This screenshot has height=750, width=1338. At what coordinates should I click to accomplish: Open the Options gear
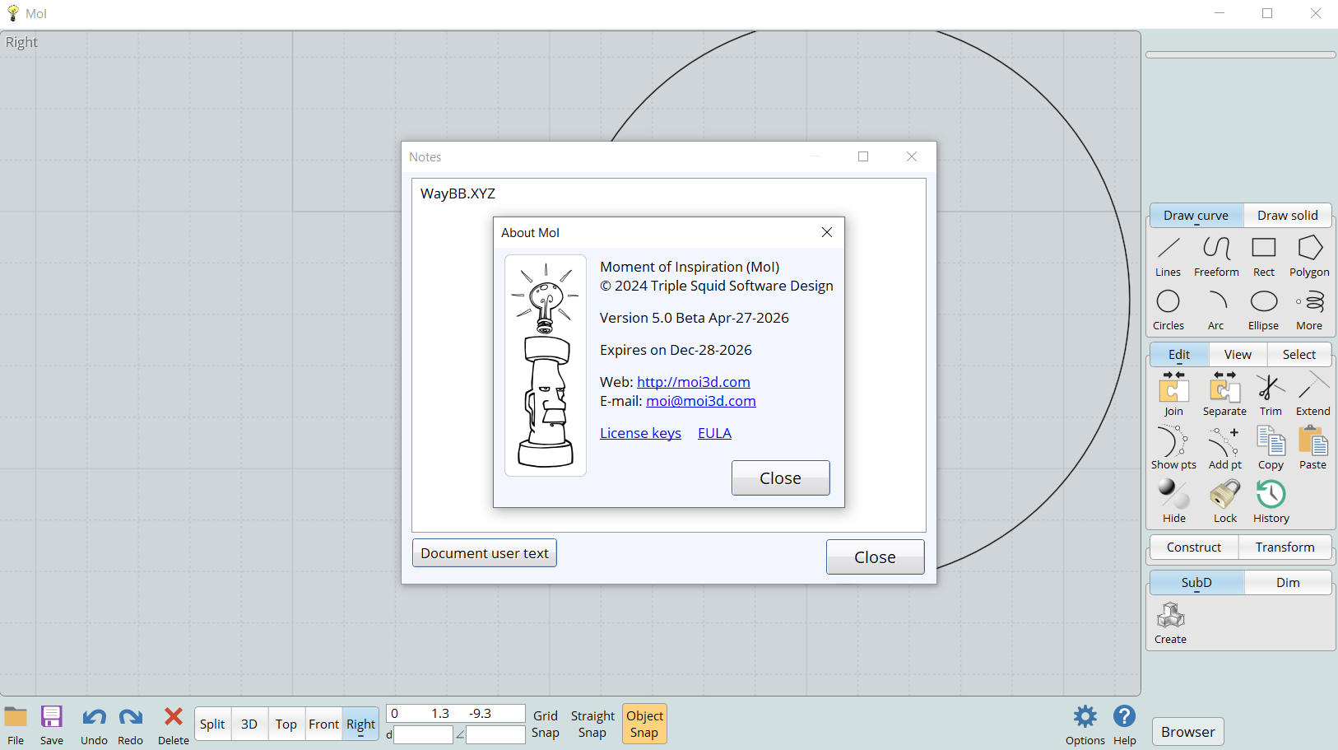pyautogui.click(x=1085, y=724)
